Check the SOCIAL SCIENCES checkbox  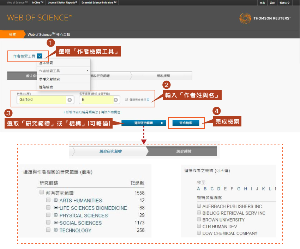coord(48,223)
